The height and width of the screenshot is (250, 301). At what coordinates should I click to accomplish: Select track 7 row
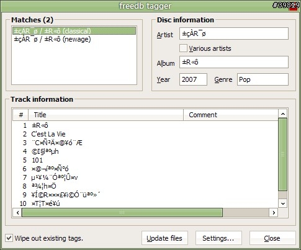tap(145, 177)
